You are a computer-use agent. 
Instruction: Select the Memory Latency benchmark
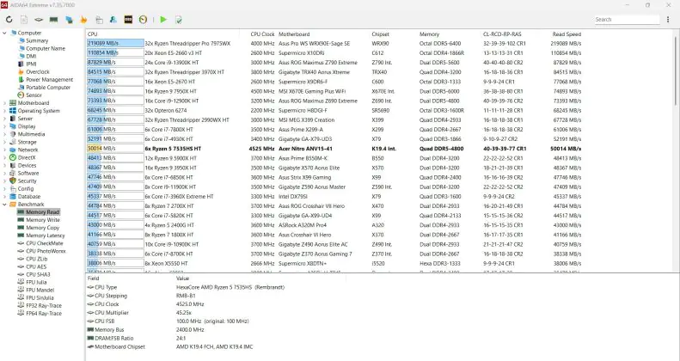(45, 236)
